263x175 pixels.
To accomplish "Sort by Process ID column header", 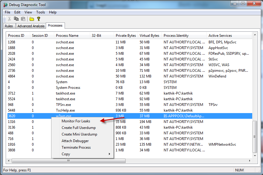I will [x=18, y=36].
